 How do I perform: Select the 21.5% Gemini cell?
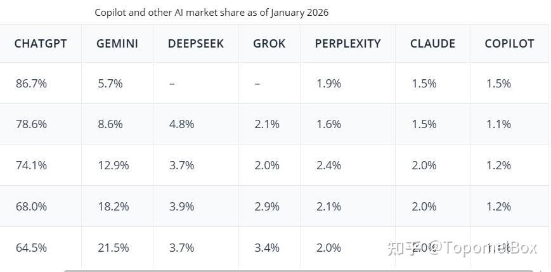[x=113, y=248]
